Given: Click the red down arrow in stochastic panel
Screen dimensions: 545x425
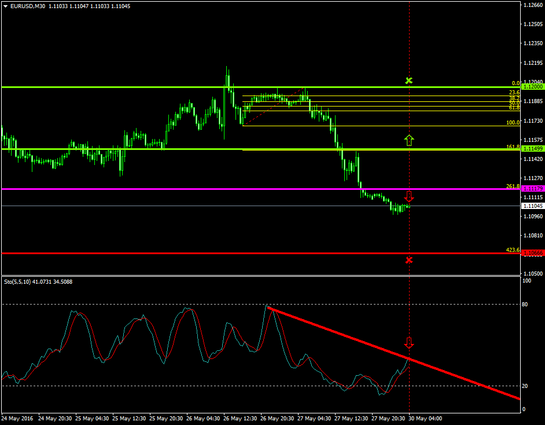Looking at the screenshot, I should pos(410,344).
